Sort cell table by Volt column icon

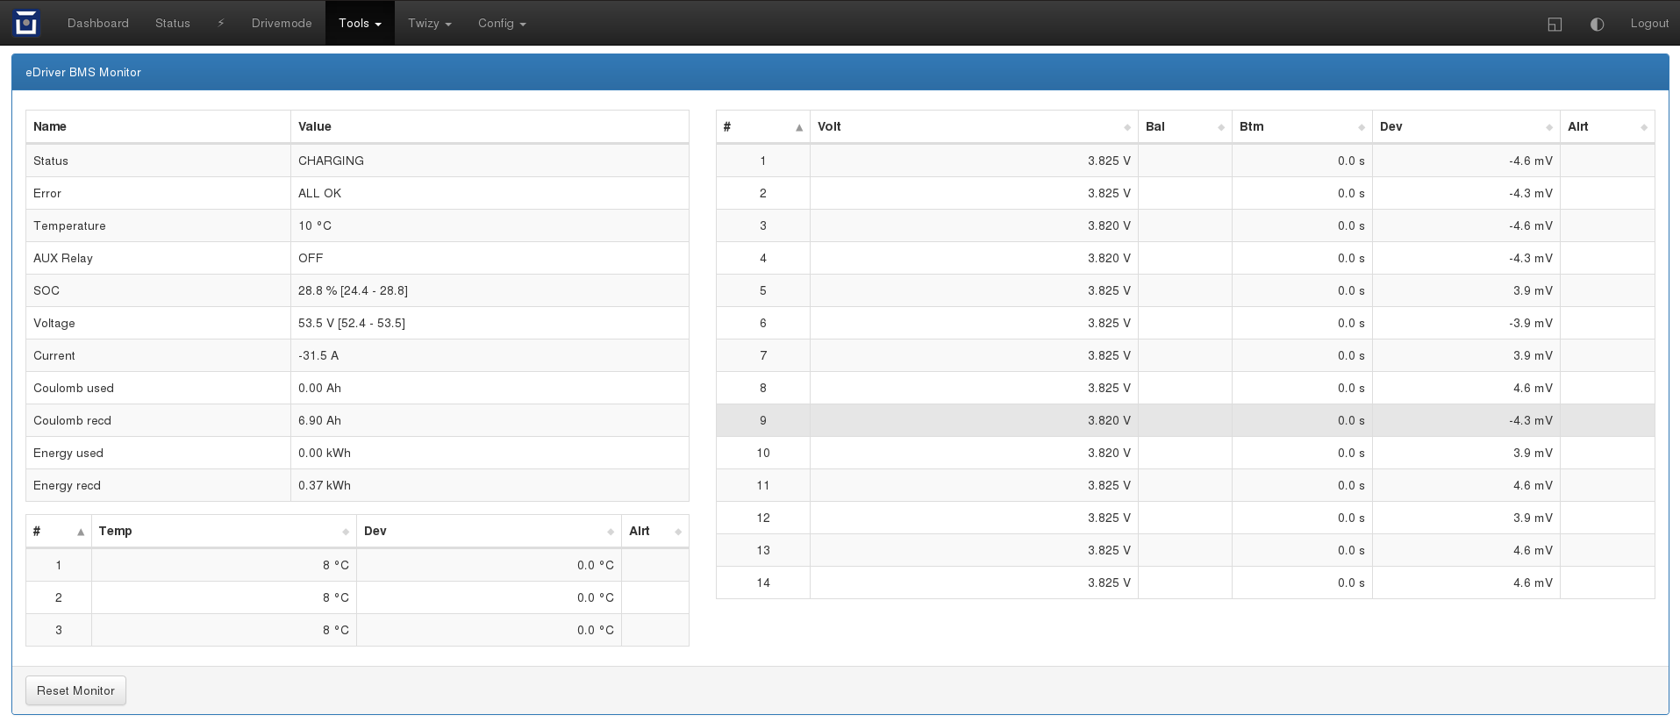click(x=1126, y=127)
